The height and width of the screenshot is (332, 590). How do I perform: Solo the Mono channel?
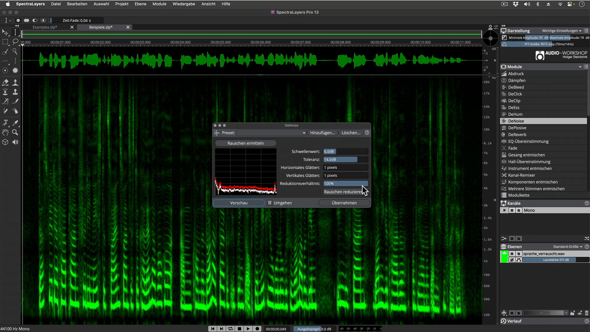point(519,210)
